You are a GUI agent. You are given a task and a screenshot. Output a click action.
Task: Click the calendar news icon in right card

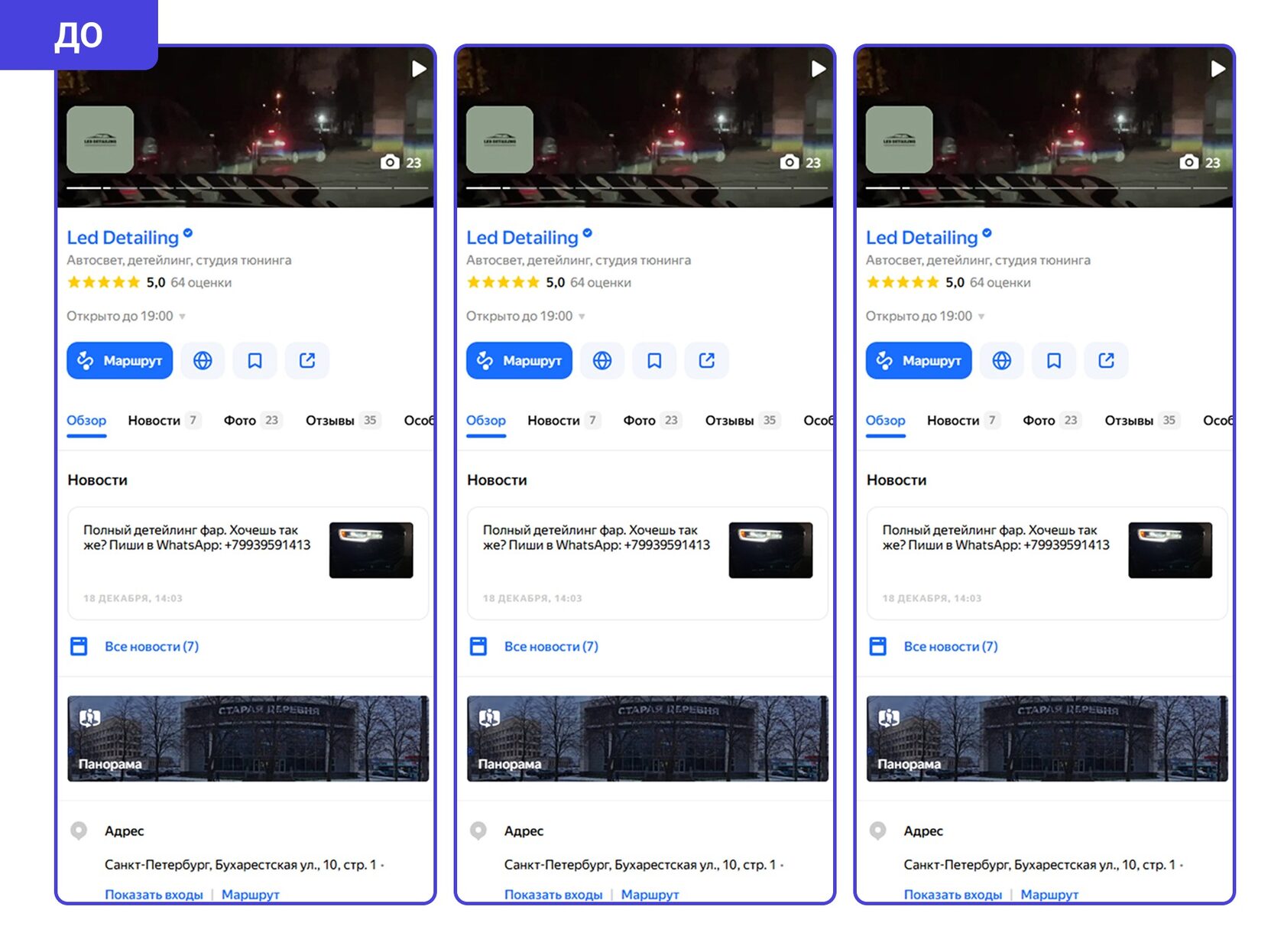pyautogui.click(x=878, y=646)
